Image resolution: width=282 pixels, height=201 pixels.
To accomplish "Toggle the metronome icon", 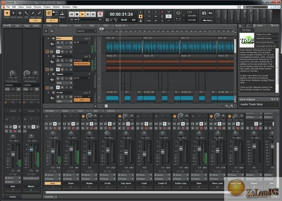I will [x=141, y=20].
